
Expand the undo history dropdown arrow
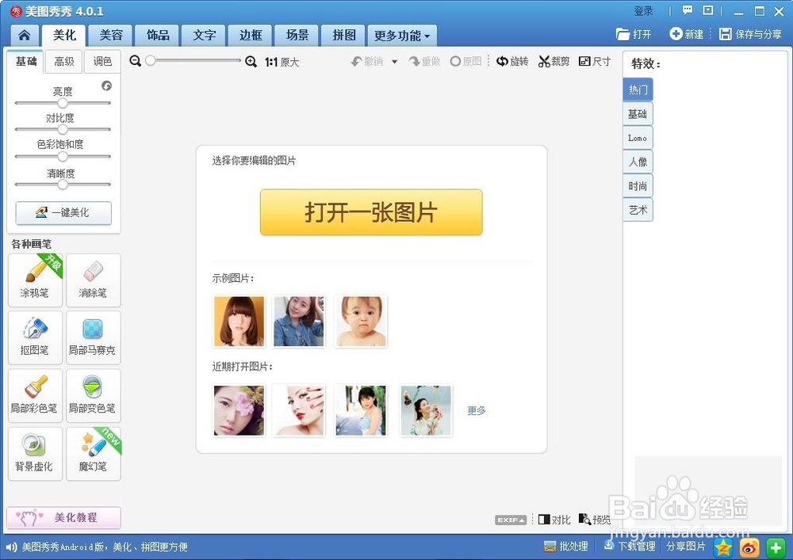[x=394, y=62]
